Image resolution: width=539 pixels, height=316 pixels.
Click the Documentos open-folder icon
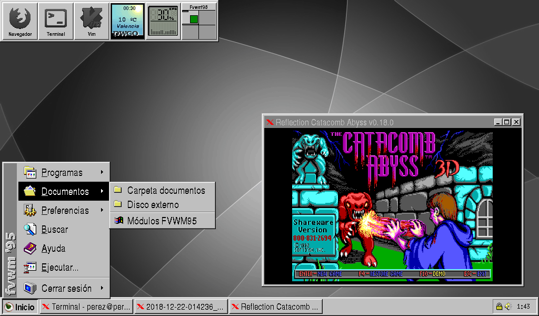tap(30, 191)
